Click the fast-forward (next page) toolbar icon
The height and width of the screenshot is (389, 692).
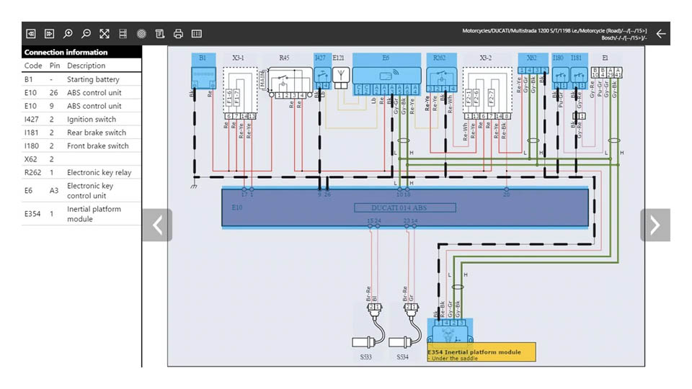coord(50,34)
